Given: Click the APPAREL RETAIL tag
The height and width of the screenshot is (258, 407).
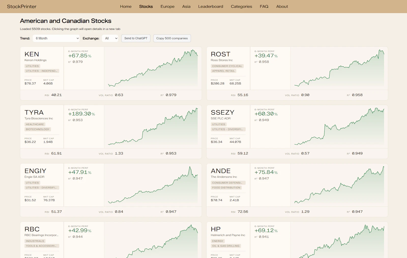Looking at the screenshot, I should pos(224,71).
